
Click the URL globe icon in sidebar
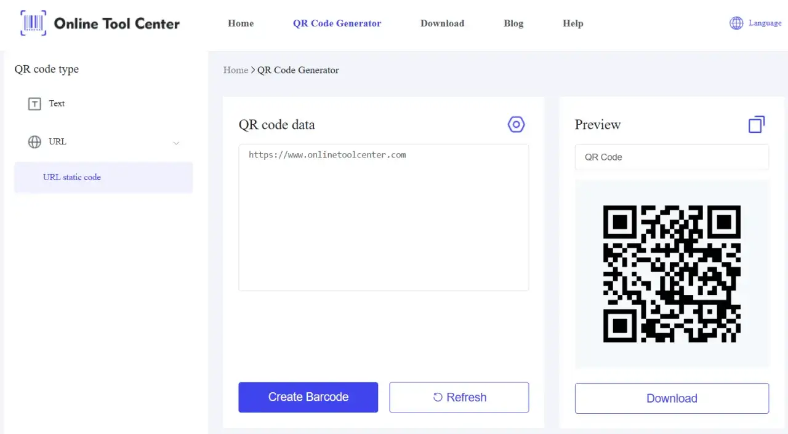[x=34, y=142]
